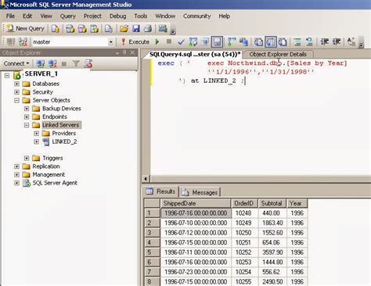
Task: Switch to the Messages tab
Action: 200,192
